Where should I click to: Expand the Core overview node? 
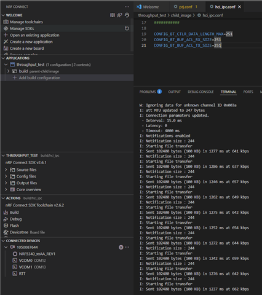[x=6, y=189]
